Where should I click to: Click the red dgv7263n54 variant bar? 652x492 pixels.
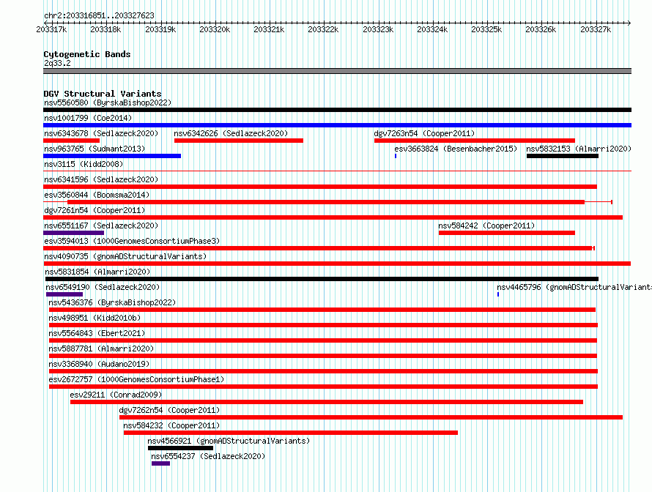click(475, 141)
